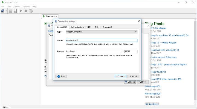Open '0.9.0 Final' blog post
197x109 pixels.
pos(158,72)
